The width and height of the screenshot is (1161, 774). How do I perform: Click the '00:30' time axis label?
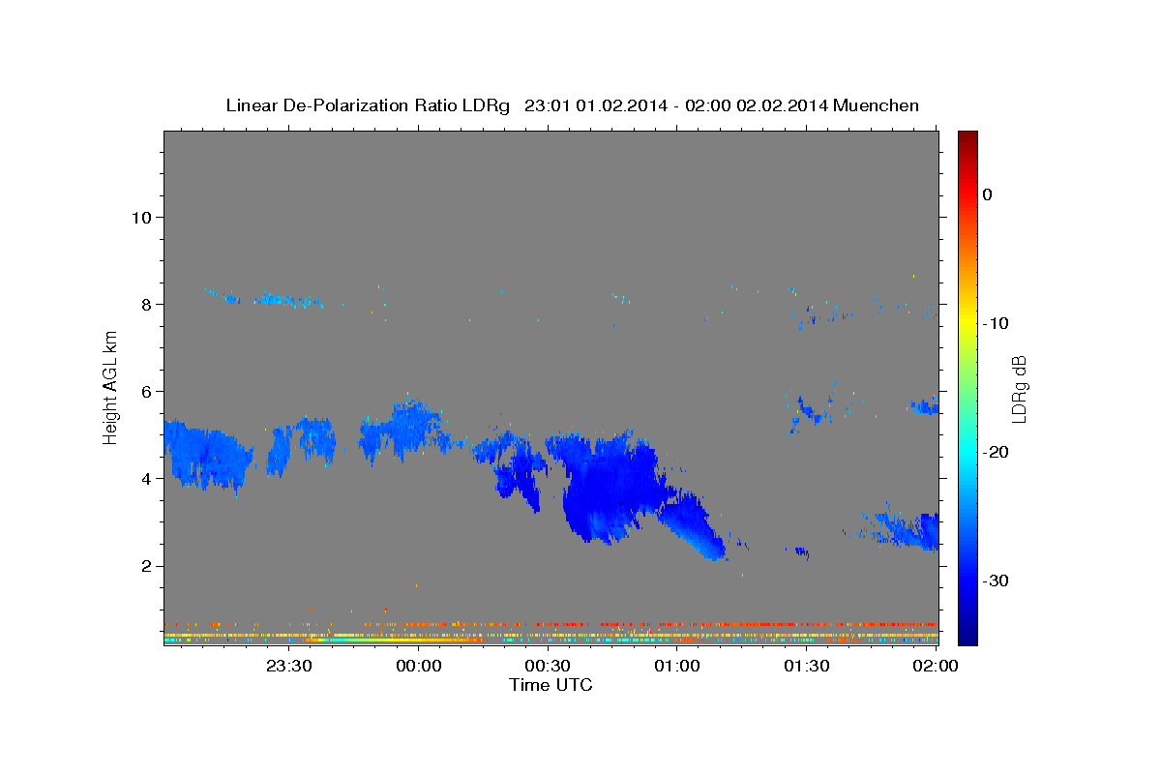pos(548,665)
